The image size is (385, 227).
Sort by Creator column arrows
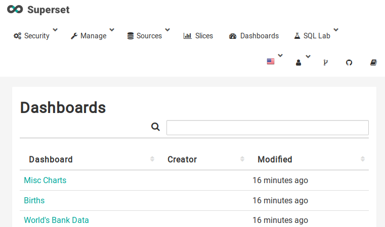pyautogui.click(x=242, y=159)
